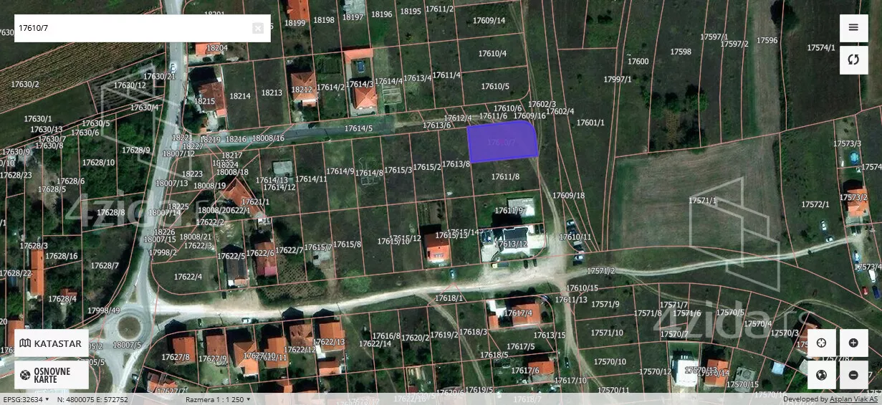882x405 pixels.
Task: Click the refresh arrows icon
Action: tap(853, 60)
